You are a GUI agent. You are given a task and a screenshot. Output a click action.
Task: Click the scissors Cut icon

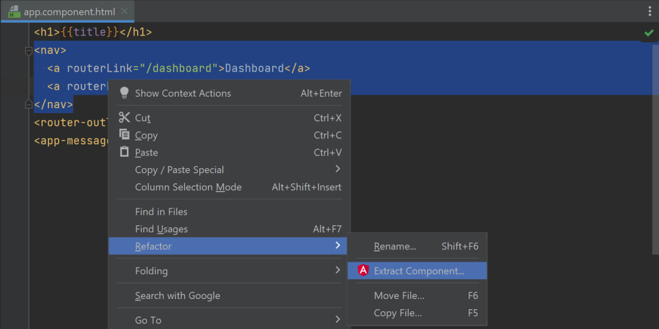coord(124,118)
